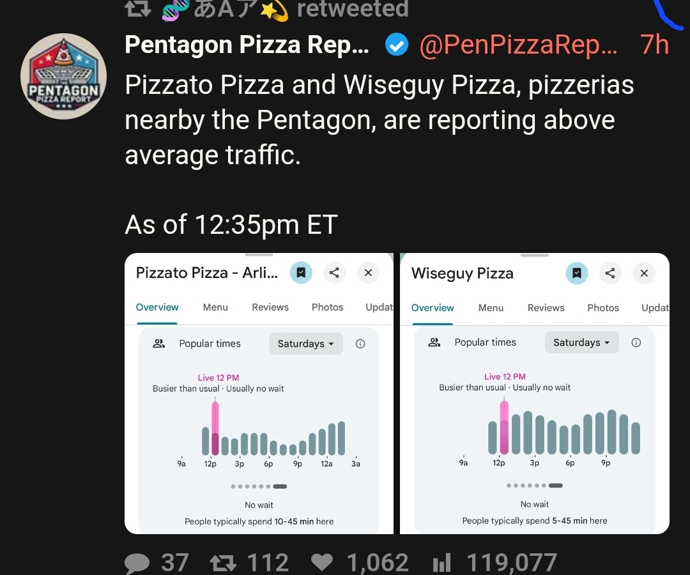Open the @PenPizzaRep profile handle link
Screen dimensions: 690x575
pos(517,45)
